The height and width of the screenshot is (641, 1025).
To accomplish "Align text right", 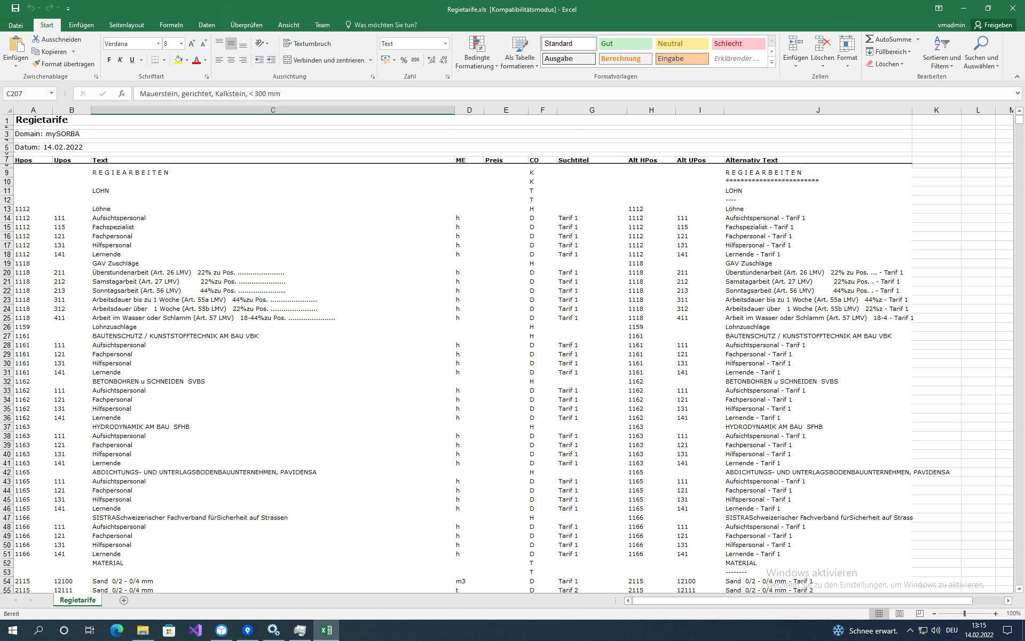I will click(x=243, y=60).
